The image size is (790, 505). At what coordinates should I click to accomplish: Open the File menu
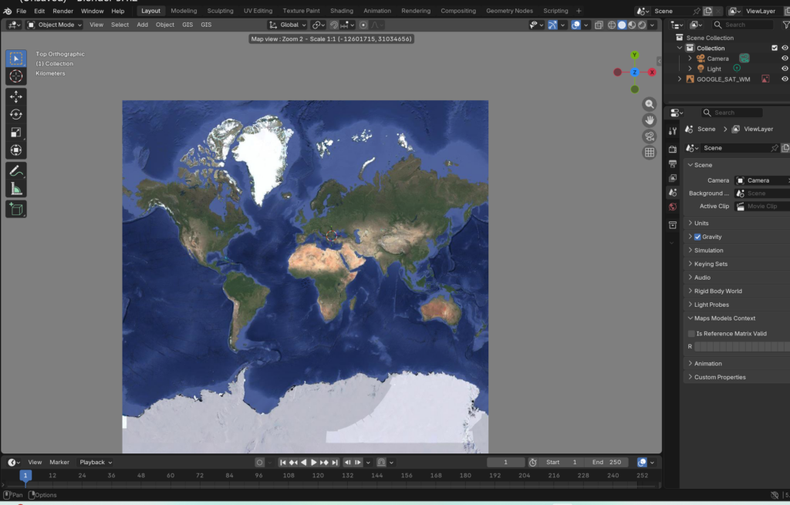21,11
